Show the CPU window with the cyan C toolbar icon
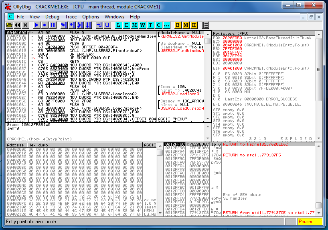Viewport: 328px width, 230px height. (x=158, y=25)
